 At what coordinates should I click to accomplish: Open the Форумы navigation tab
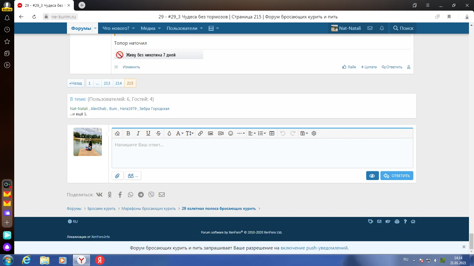tap(81, 28)
